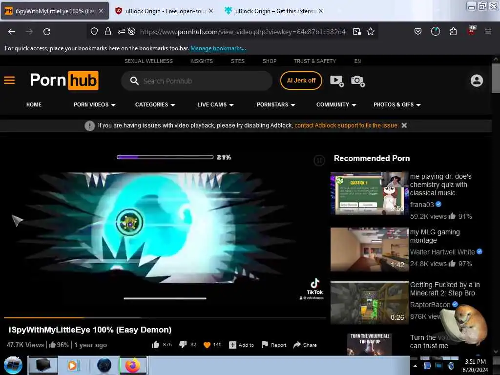Open the site's orange hamburger side menu
Viewport: 500px width, 375px height.
(9, 80)
